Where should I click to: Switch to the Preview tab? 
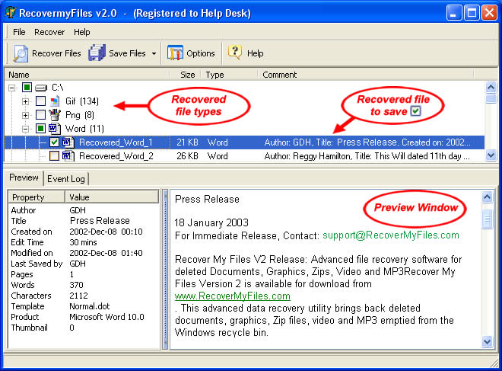click(x=24, y=178)
